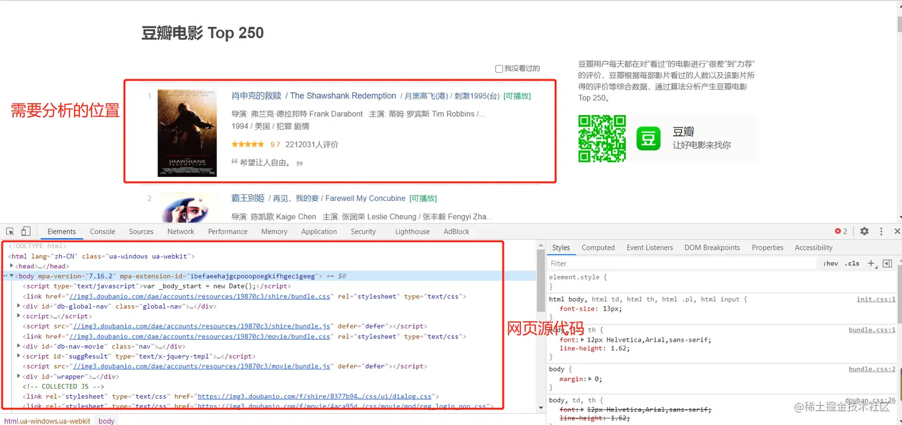Image resolution: width=902 pixels, height=425 pixels.
Task: Open the init.css:1 source link
Action: pos(876,299)
